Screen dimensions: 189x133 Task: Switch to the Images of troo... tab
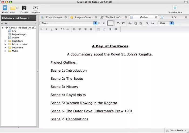84,17
